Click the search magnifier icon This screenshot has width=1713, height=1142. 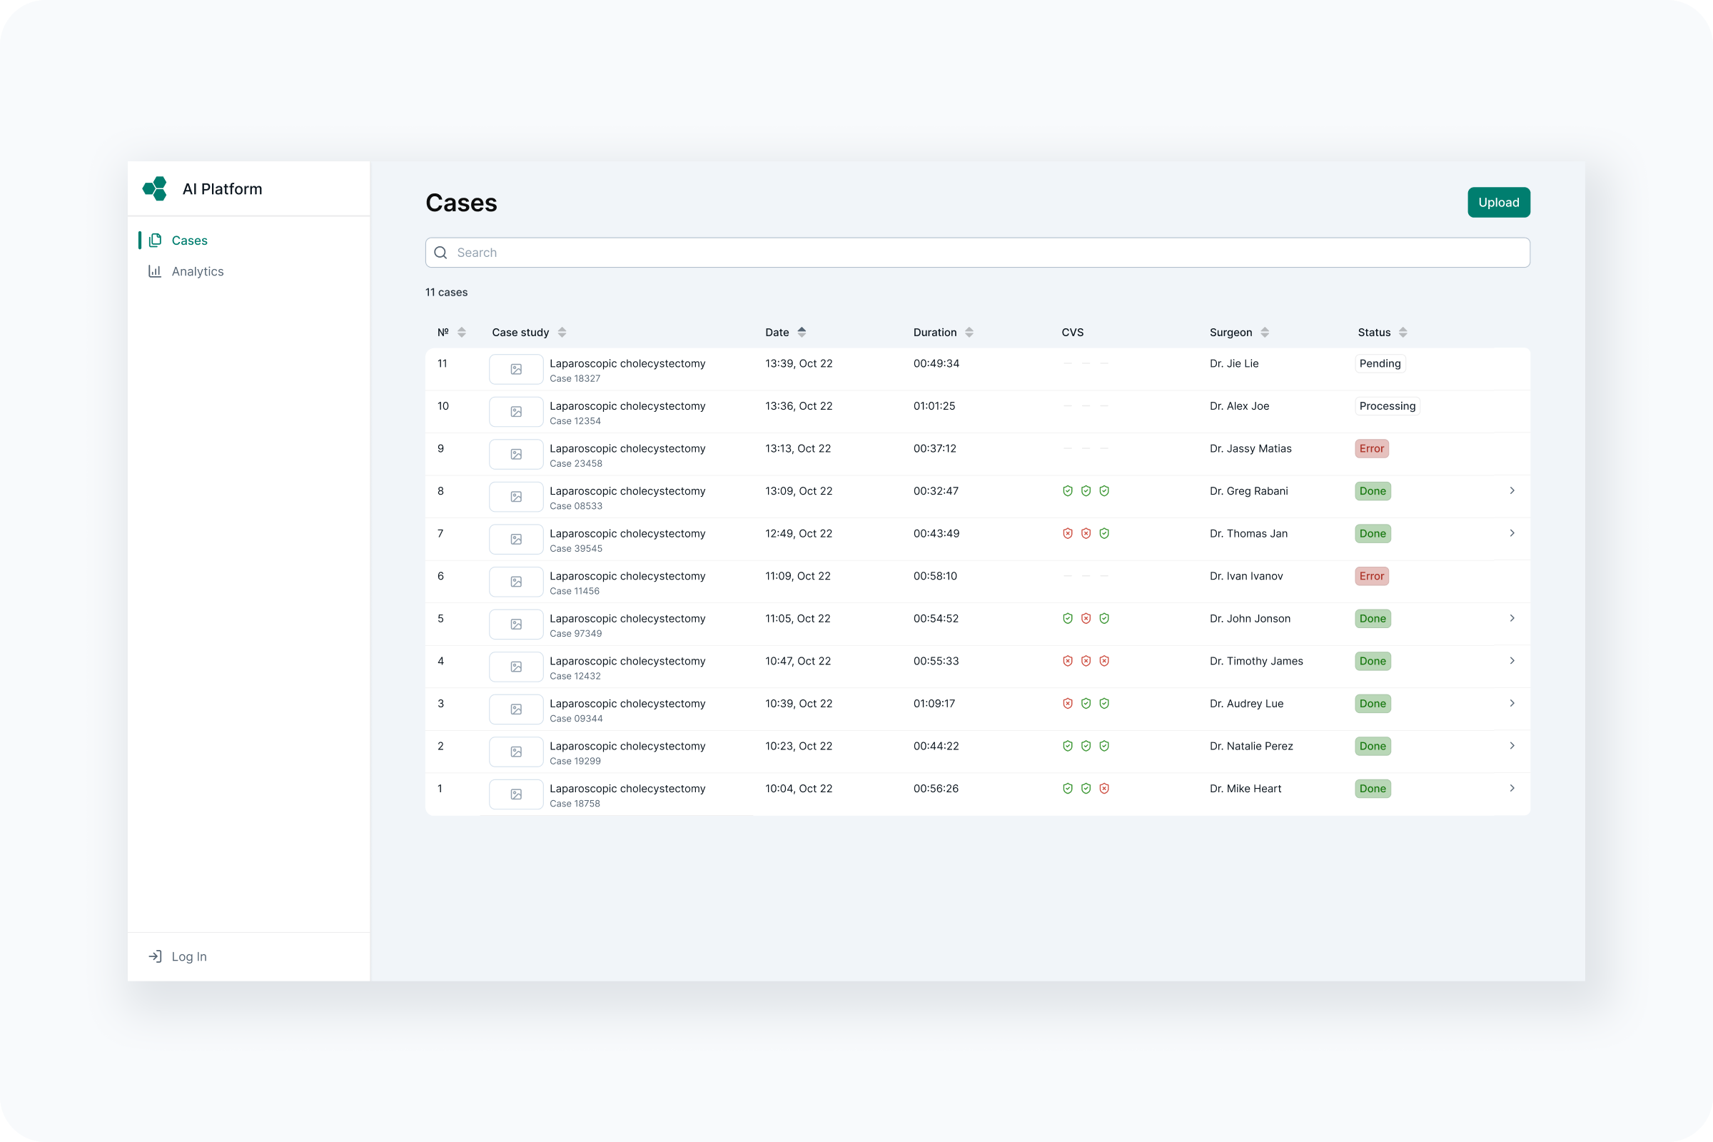440,253
